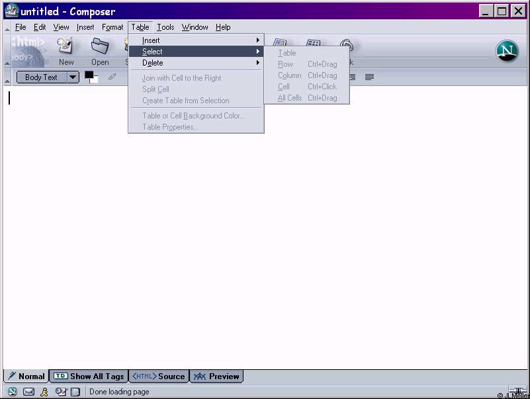530x399 pixels.
Task: Click the online/offline connection icon in the status bar
Action: pyautogui.click(x=517, y=391)
